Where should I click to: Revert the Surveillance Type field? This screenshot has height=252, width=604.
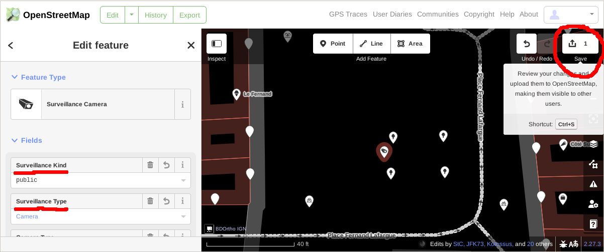pos(166,201)
